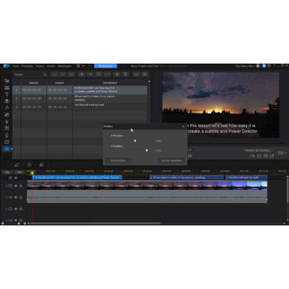Open the Bearbeiten menu

click(27, 66)
